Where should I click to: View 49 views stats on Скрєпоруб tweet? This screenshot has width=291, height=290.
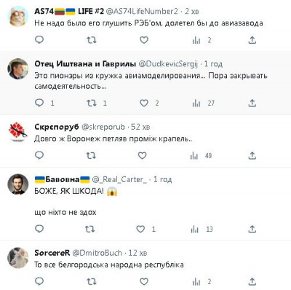tap(202, 155)
